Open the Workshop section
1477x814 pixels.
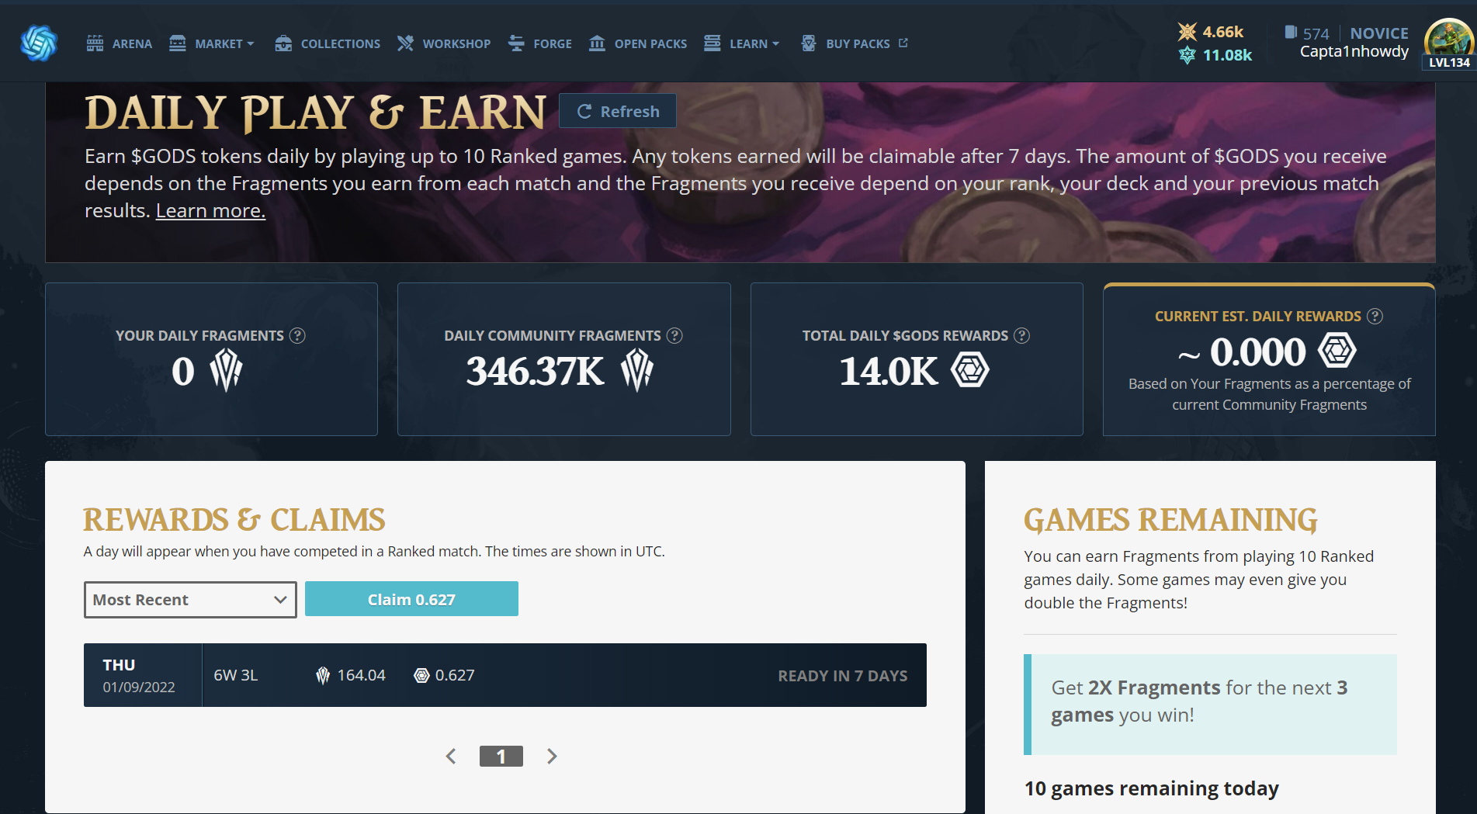(444, 43)
